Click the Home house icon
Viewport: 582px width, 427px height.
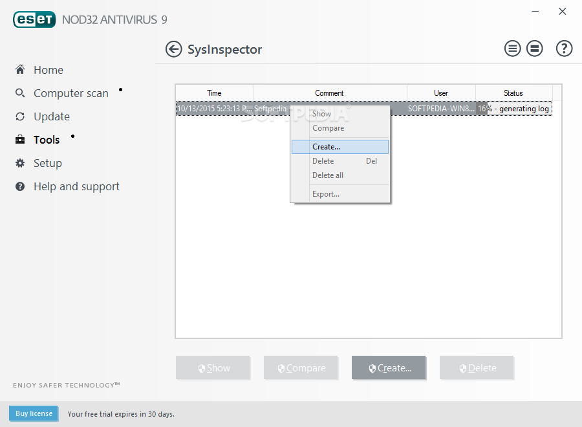20,69
